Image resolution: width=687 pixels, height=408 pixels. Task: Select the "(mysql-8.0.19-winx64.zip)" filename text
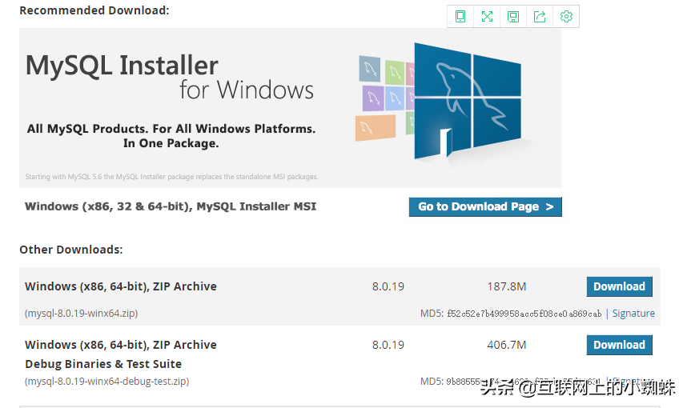point(82,314)
